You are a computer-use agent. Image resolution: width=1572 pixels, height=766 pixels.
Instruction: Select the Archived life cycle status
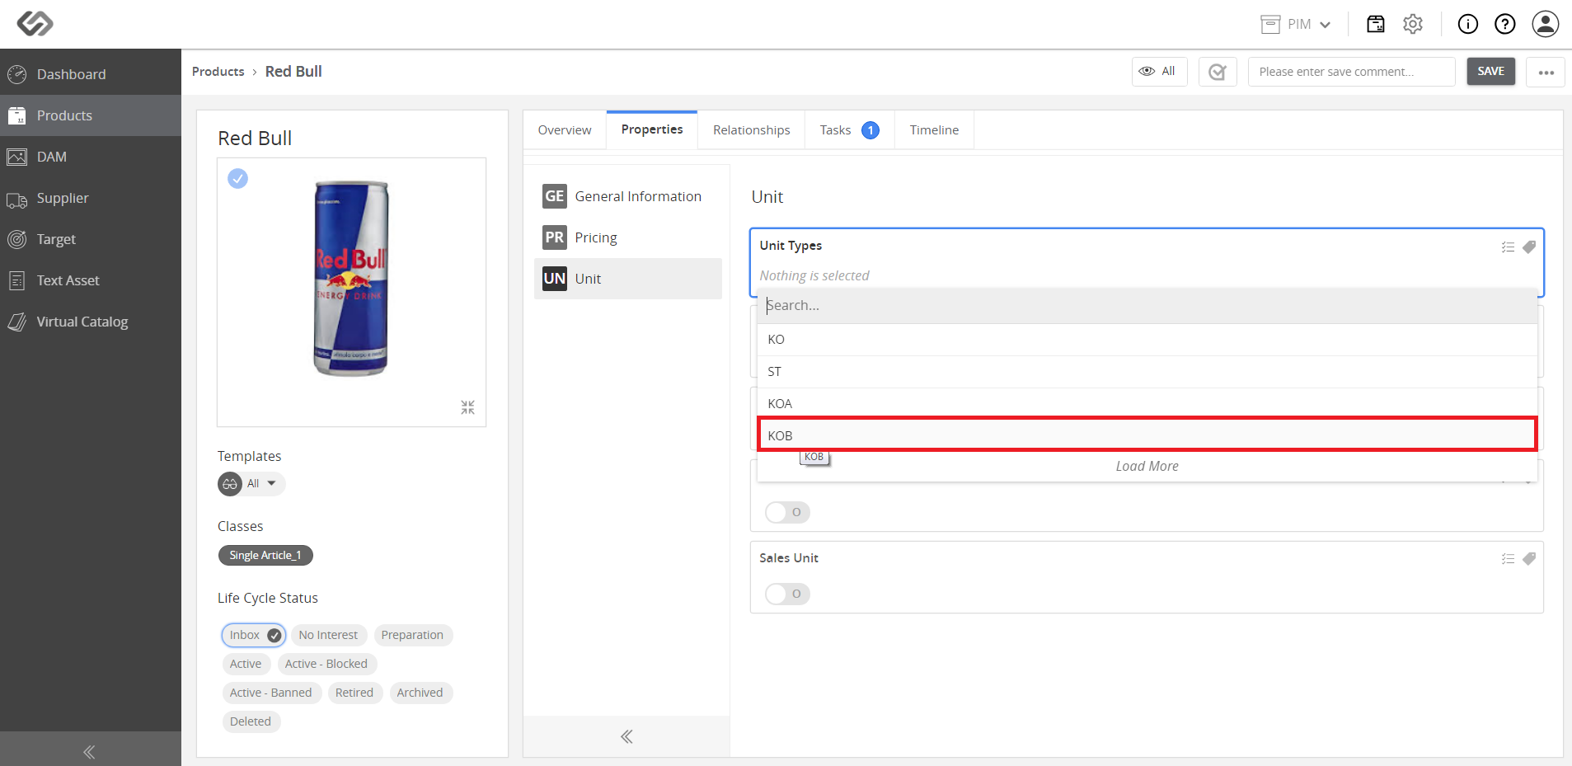click(420, 693)
